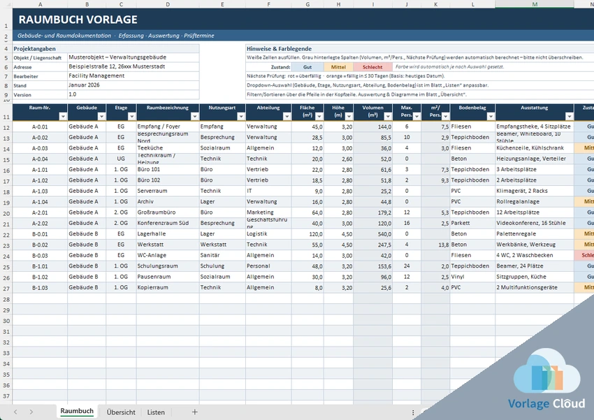Select the volume cell 540,0
The image size is (594, 420).
pos(372,234)
